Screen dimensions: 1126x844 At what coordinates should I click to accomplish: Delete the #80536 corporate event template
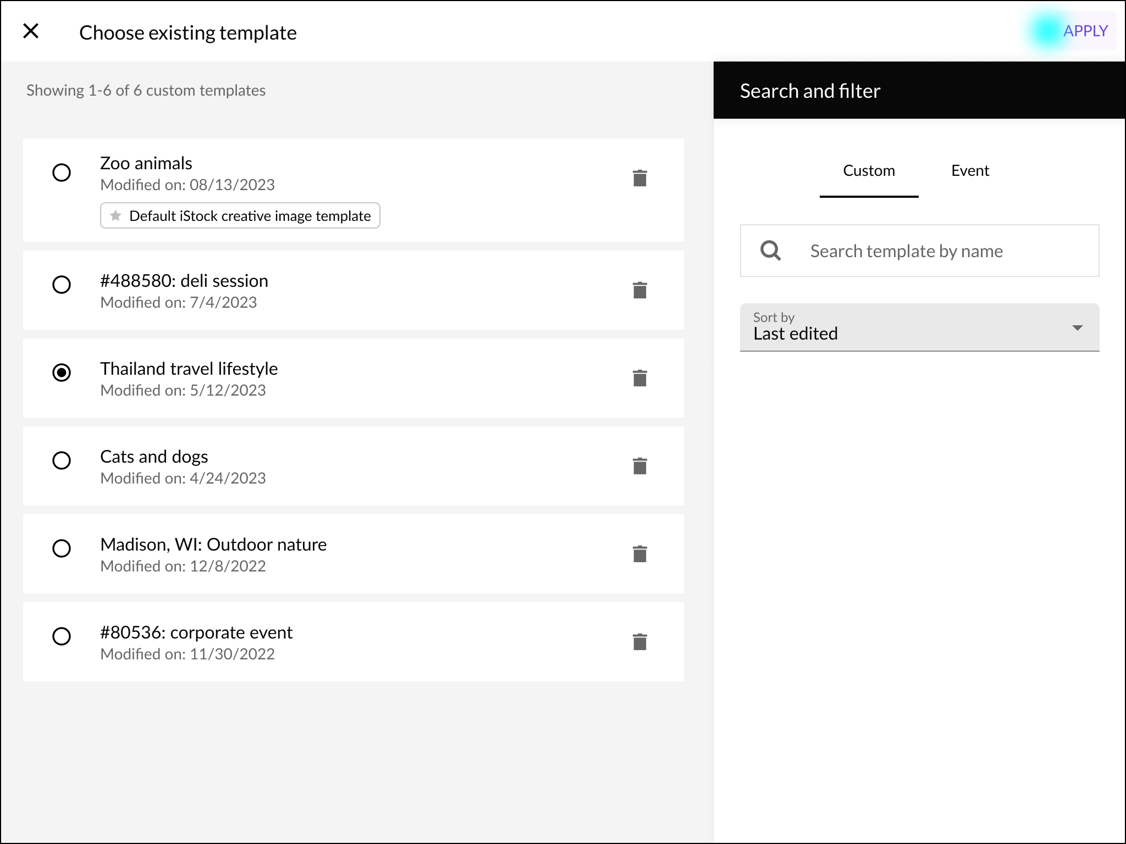pos(639,642)
